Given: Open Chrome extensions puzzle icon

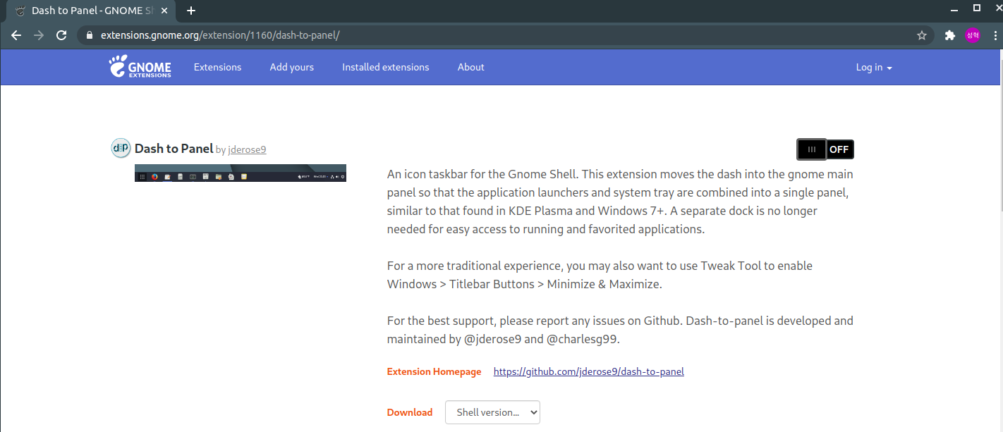Looking at the screenshot, I should point(950,35).
